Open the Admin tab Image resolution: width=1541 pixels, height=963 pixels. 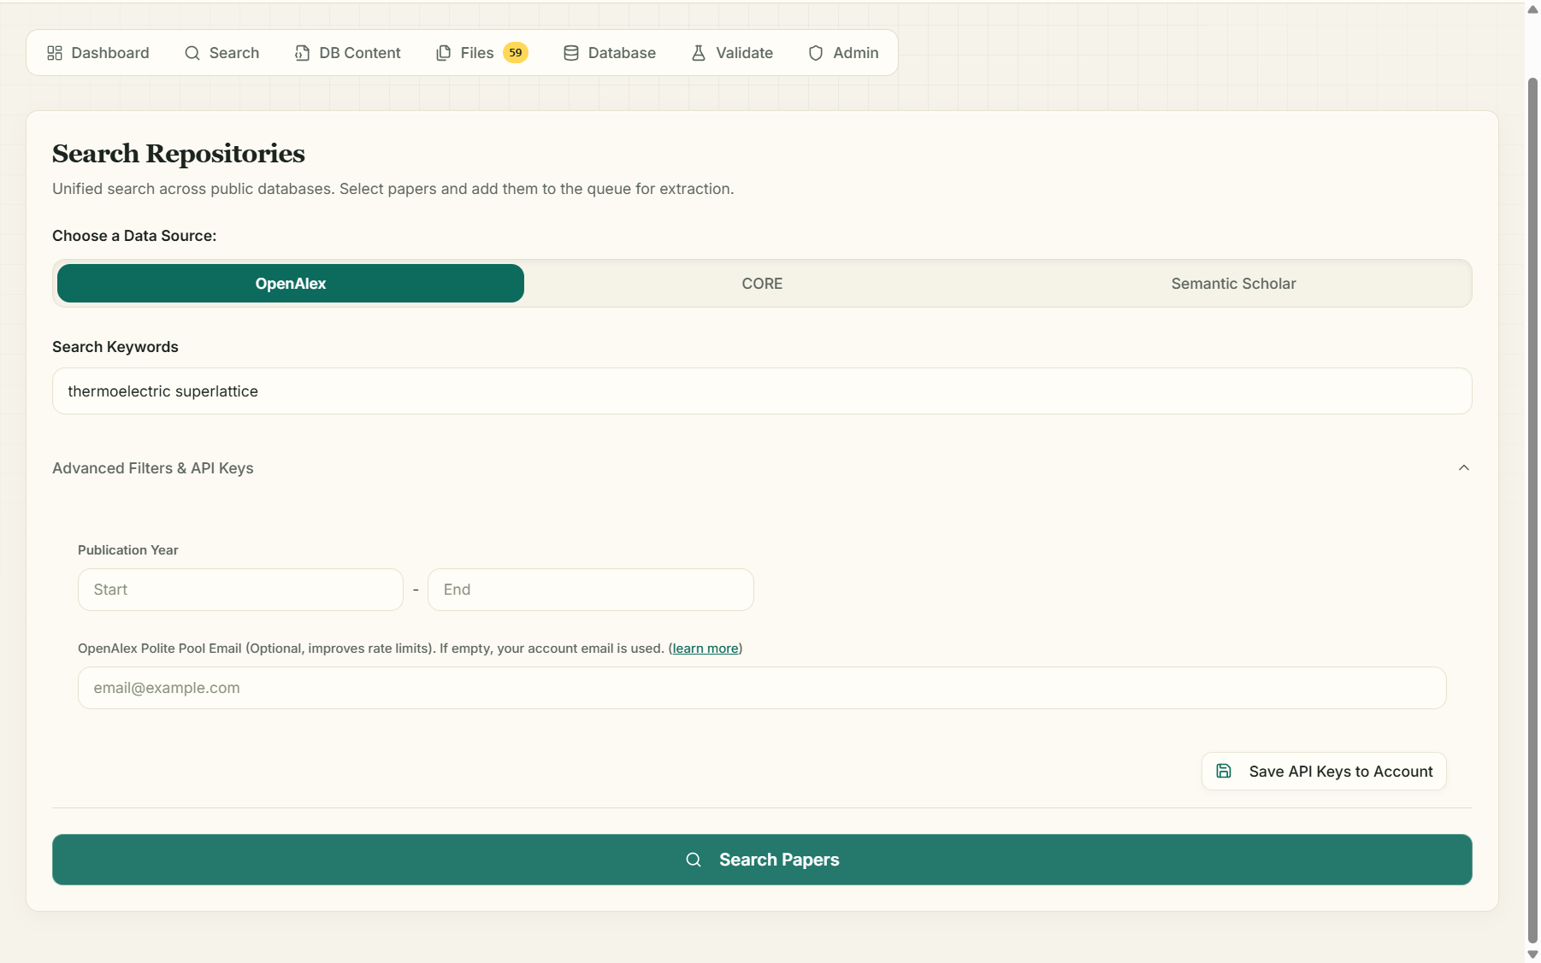tap(844, 53)
